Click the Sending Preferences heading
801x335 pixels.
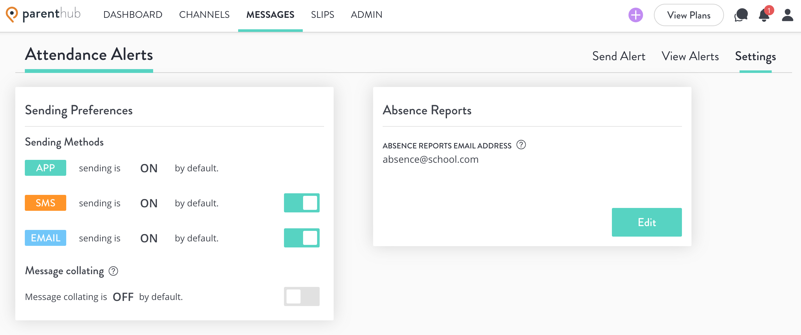point(79,110)
